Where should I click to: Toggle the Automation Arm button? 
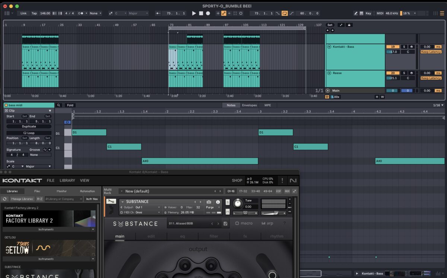224,13
